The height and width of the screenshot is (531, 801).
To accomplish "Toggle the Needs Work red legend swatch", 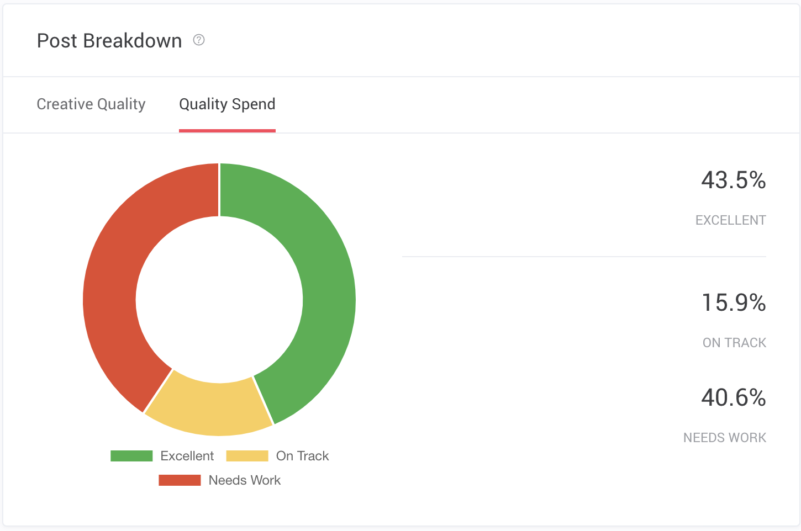I will (180, 480).
